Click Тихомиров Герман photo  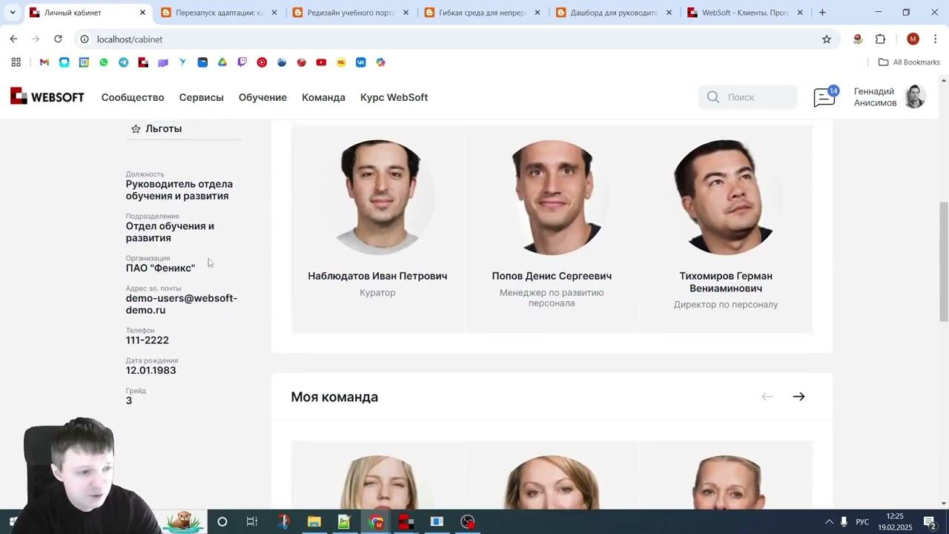pyautogui.click(x=726, y=197)
